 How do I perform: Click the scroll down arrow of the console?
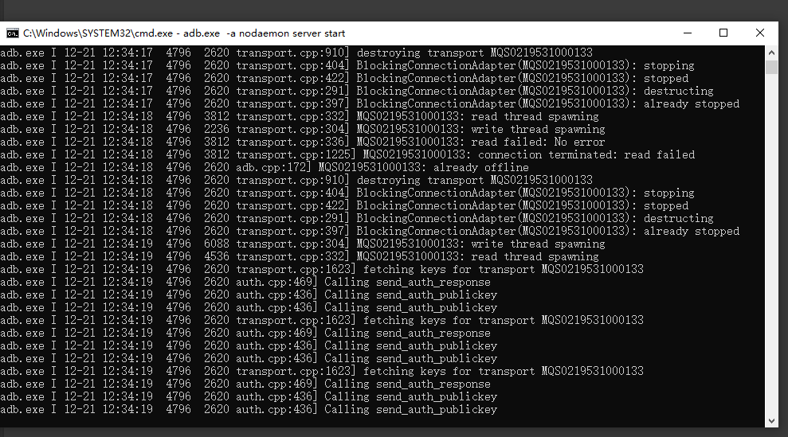[x=771, y=420]
